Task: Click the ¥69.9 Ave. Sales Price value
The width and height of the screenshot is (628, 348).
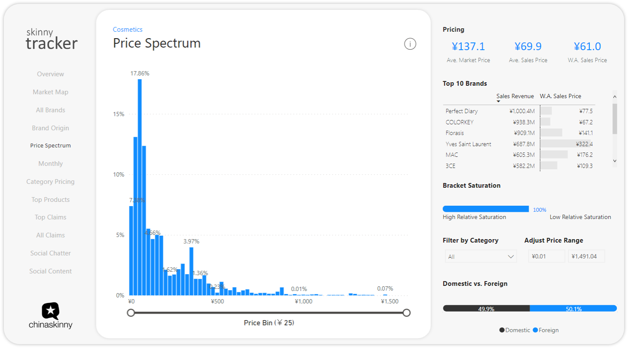Action: tap(528, 46)
